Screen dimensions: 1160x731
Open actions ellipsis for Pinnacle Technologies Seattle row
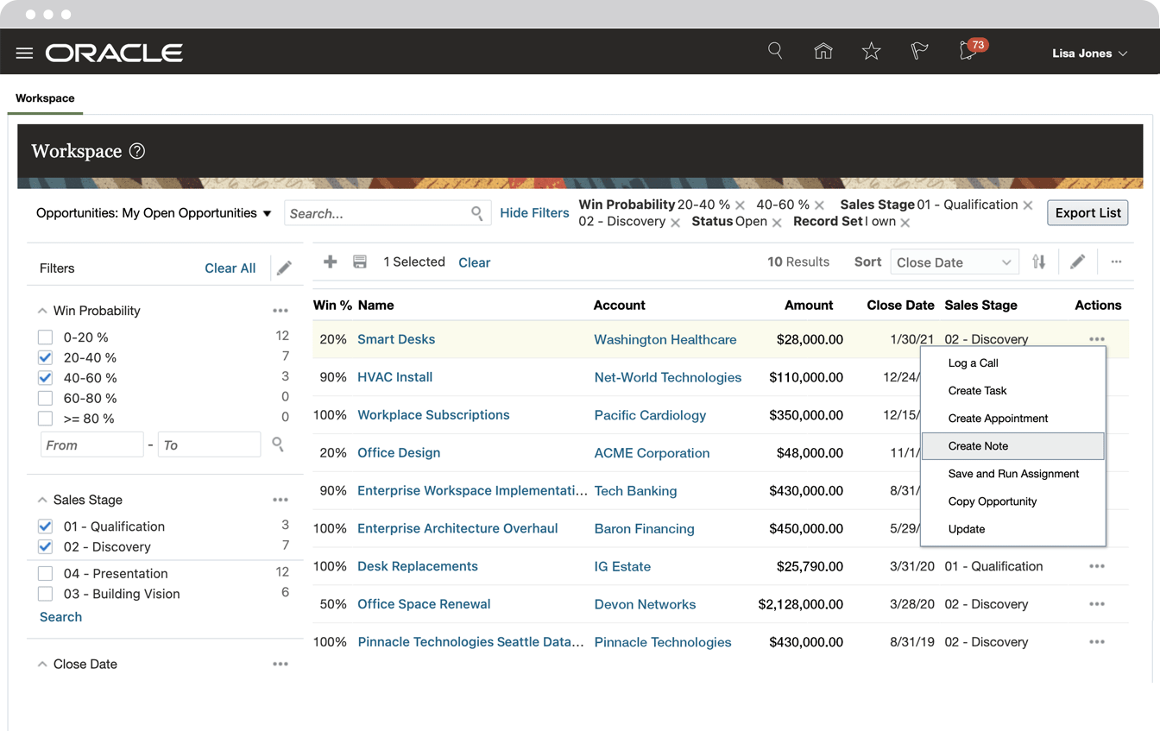[x=1097, y=642]
